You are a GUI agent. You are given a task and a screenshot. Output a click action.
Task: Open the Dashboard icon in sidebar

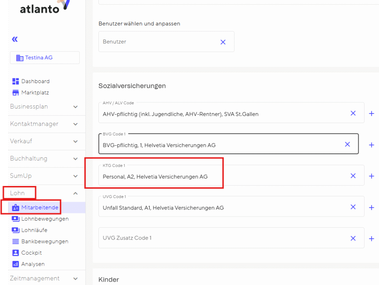point(16,81)
